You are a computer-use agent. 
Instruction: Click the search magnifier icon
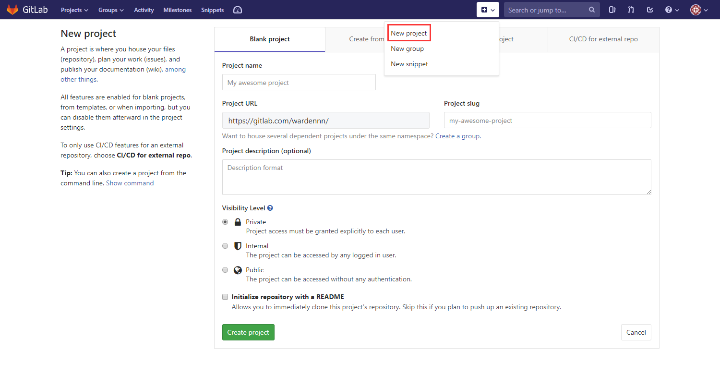pyautogui.click(x=592, y=10)
